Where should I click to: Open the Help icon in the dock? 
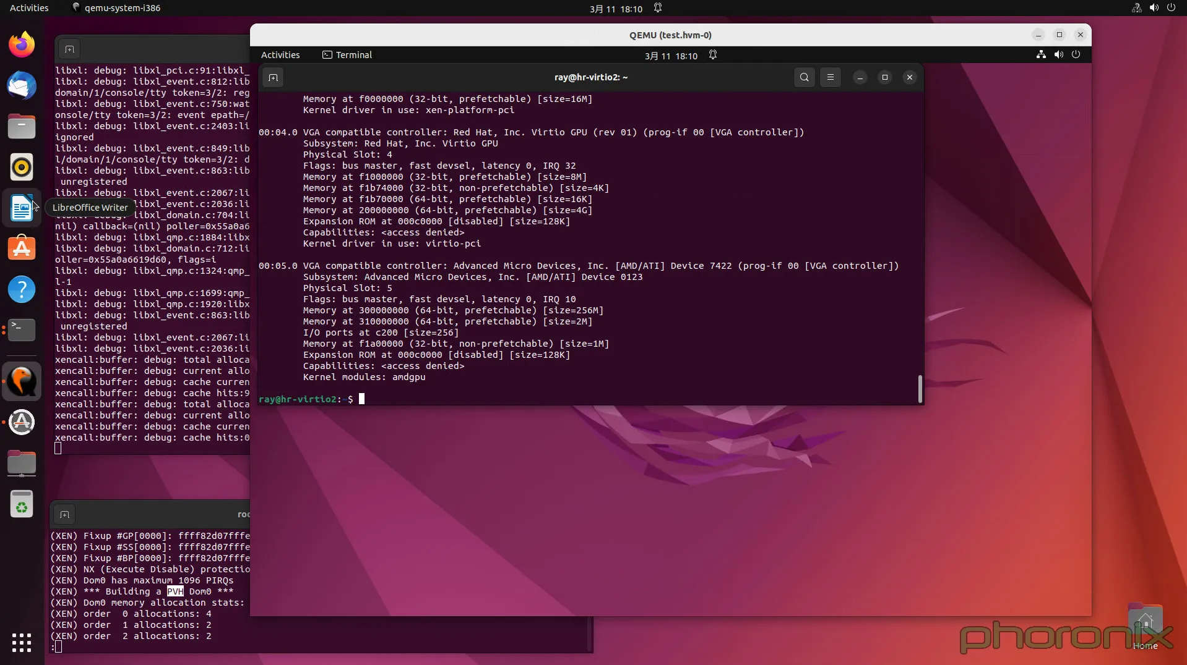pos(22,289)
